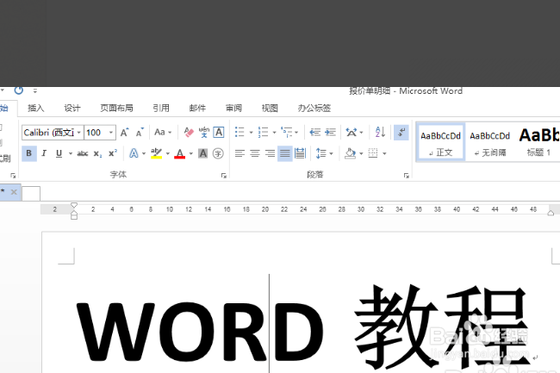Apply the 无间隔 style

[489, 143]
